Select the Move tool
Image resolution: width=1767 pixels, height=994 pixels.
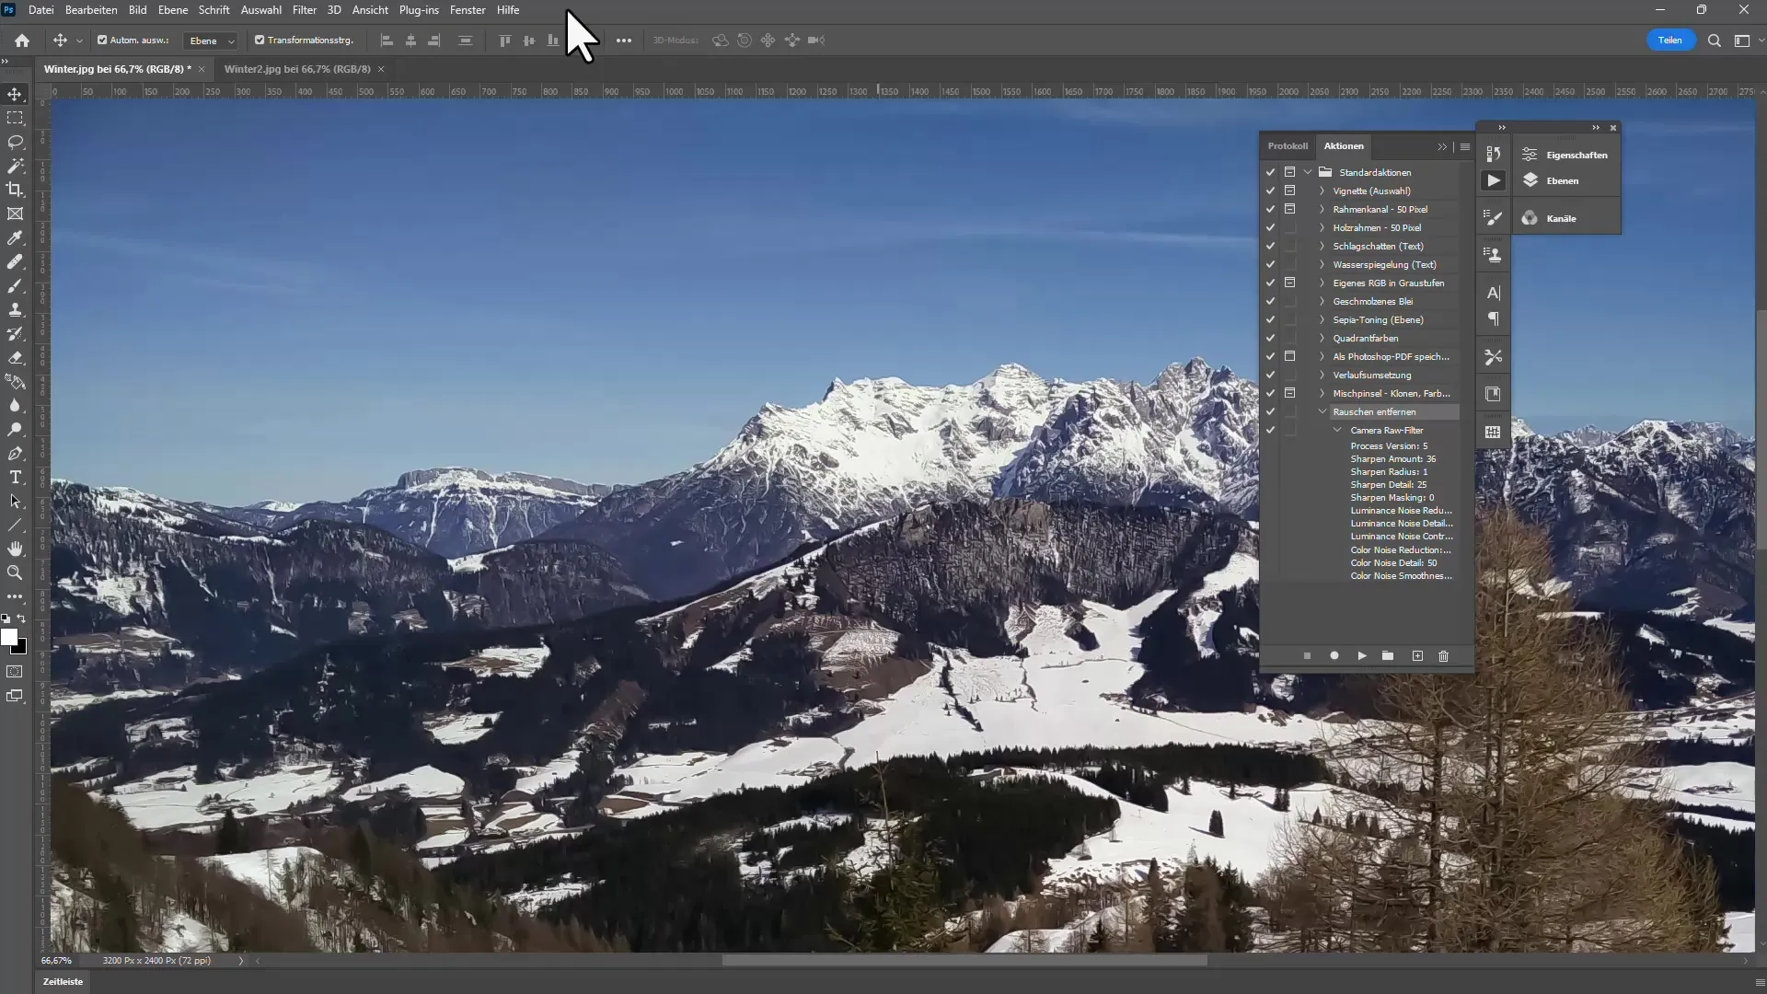tap(16, 95)
